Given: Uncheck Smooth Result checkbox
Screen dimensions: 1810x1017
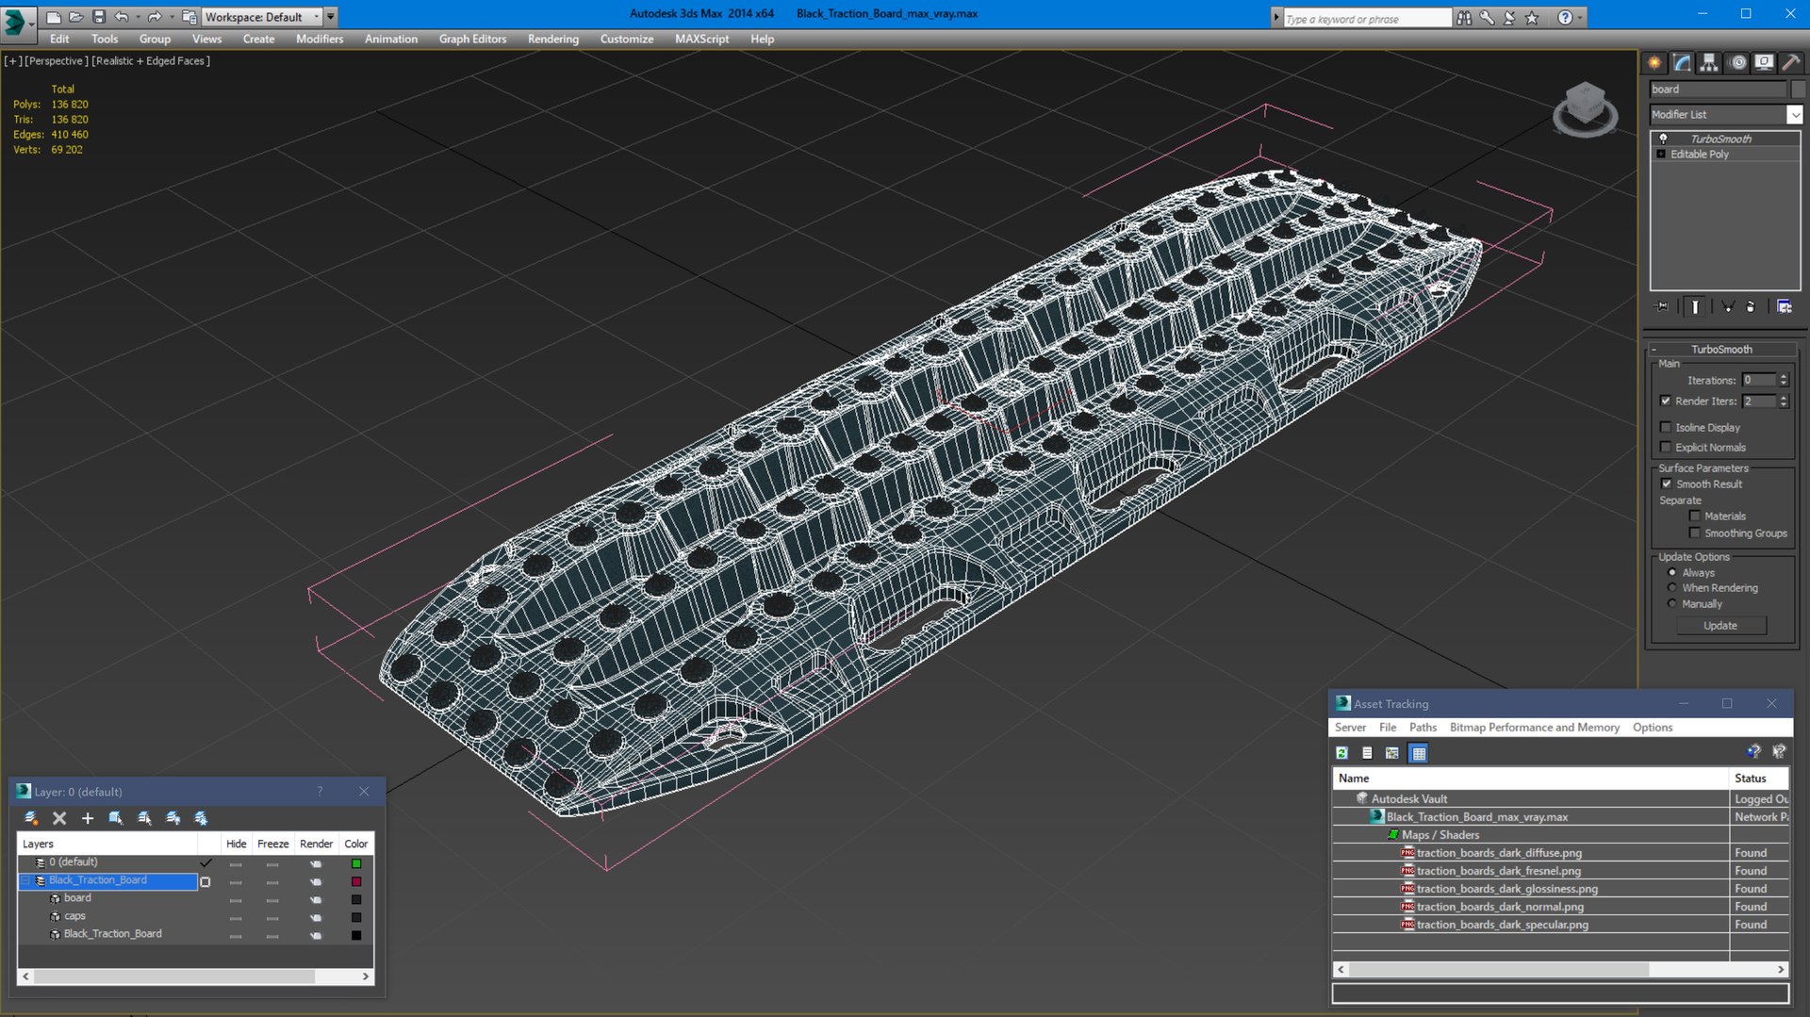Looking at the screenshot, I should click(x=1666, y=484).
